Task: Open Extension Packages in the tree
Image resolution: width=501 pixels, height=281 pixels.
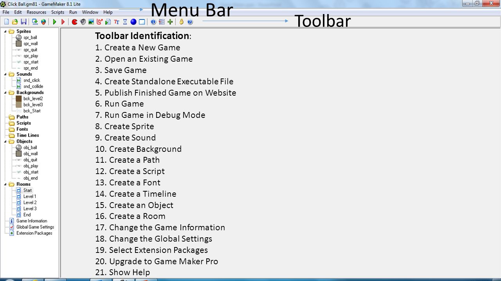Action: click(x=34, y=233)
